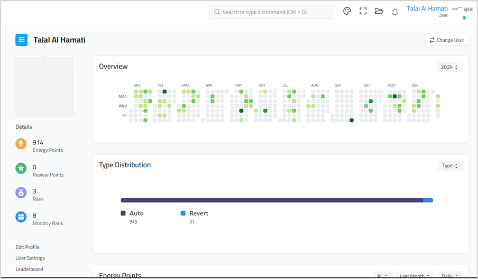The width and height of the screenshot is (478, 279).
Task: Click the fullscreen toggle icon
Action: (363, 12)
